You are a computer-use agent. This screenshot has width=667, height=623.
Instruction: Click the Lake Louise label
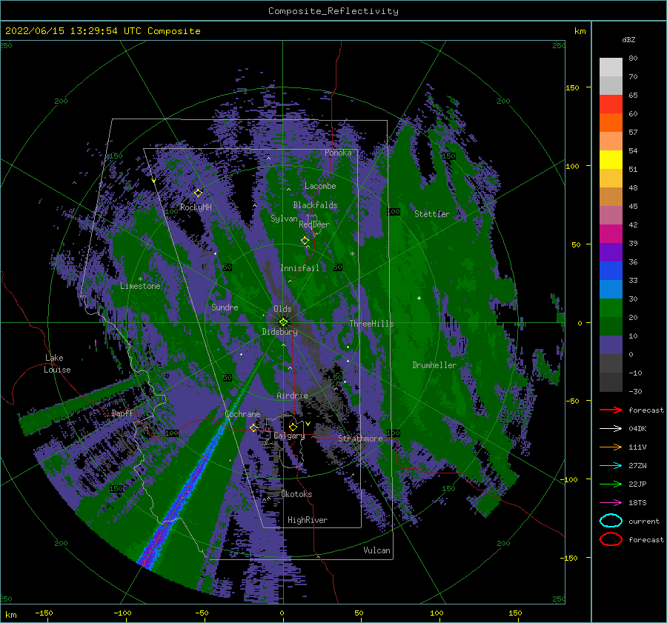coord(57,364)
